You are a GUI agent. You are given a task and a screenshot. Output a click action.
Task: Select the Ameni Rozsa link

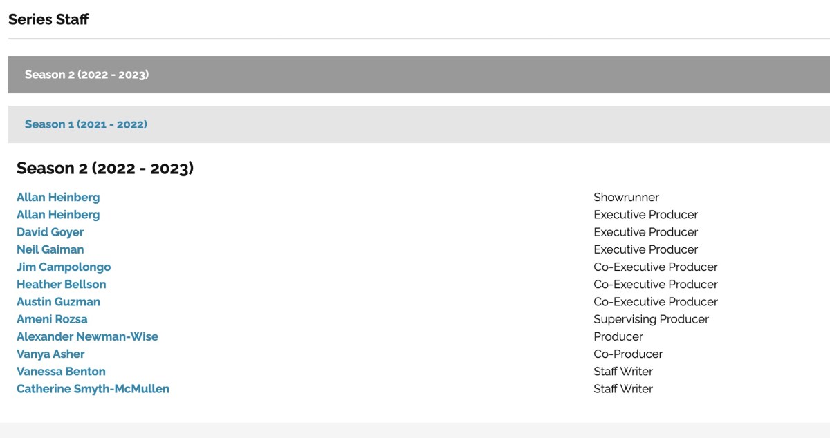click(x=52, y=319)
